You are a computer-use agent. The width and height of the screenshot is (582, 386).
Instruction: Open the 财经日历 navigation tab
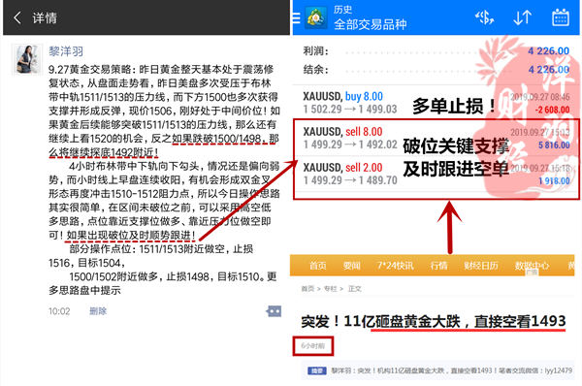(x=481, y=266)
